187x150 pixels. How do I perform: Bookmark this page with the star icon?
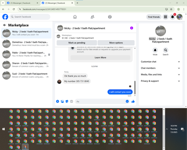click(x=171, y=9)
